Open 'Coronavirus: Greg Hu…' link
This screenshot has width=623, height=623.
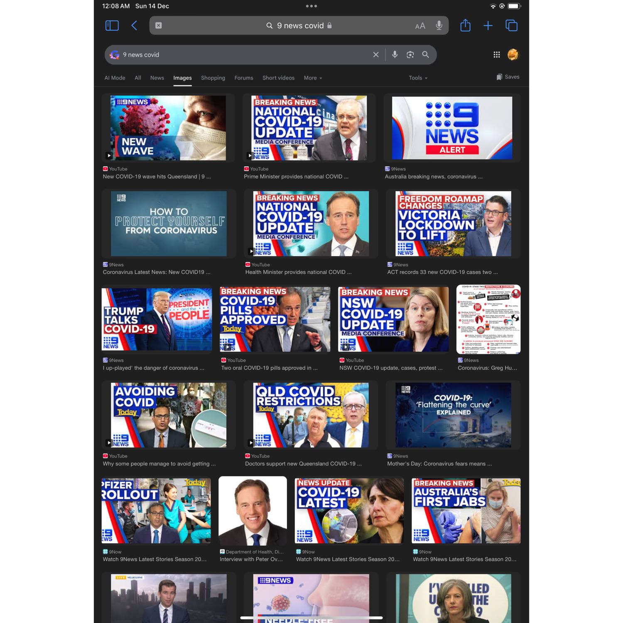point(487,368)
